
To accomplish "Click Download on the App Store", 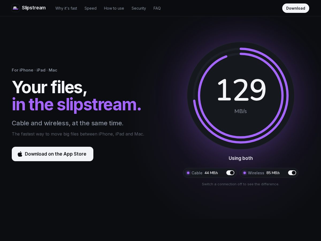I will 52,154.
